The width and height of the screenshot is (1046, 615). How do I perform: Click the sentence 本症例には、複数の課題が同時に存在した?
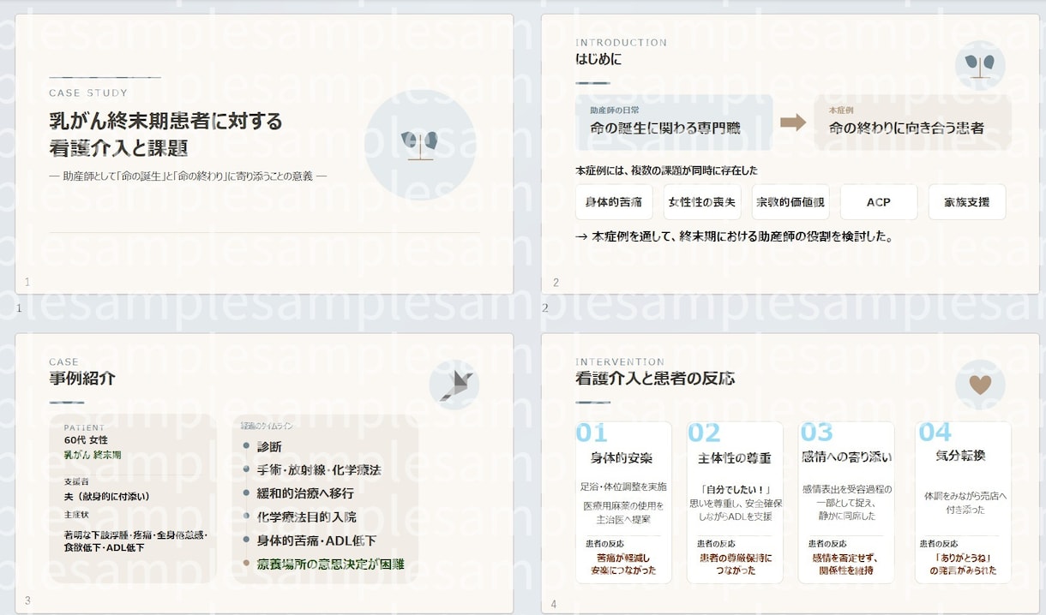click(x=666, y=170)
